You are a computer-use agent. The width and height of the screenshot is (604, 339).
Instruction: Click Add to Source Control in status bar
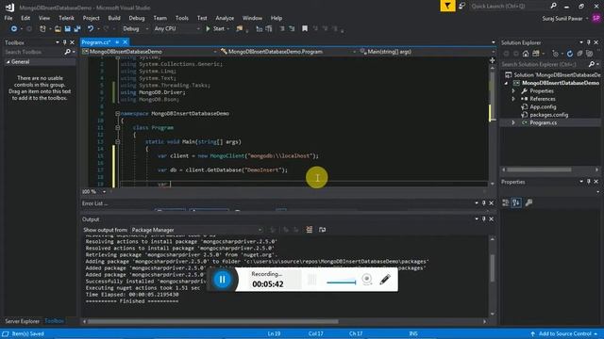[563, 333]
